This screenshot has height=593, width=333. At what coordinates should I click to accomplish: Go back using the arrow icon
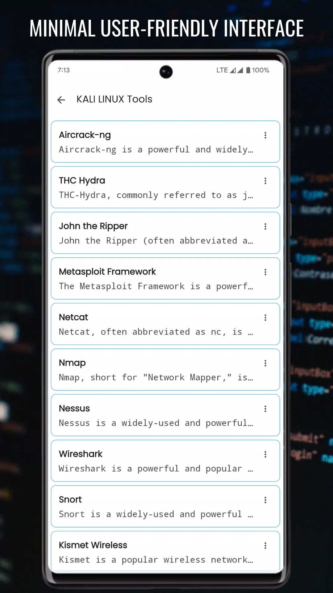click(61, 99)
